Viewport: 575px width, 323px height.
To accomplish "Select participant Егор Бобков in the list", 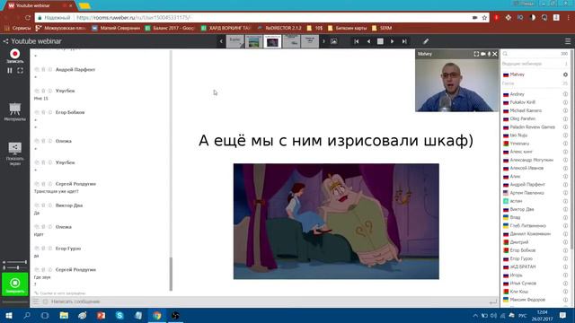I will [523, 250].
